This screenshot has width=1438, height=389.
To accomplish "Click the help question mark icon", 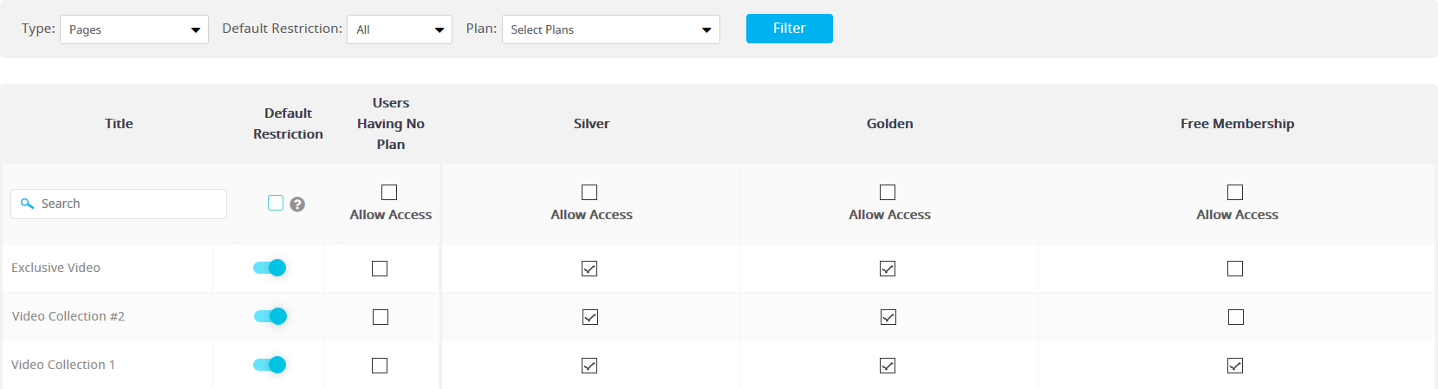I will tap(297, 204).
